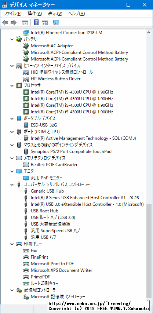Select the USB Root Hub entry
Viewport: 153px width, 314px height.
pos(45,211)
